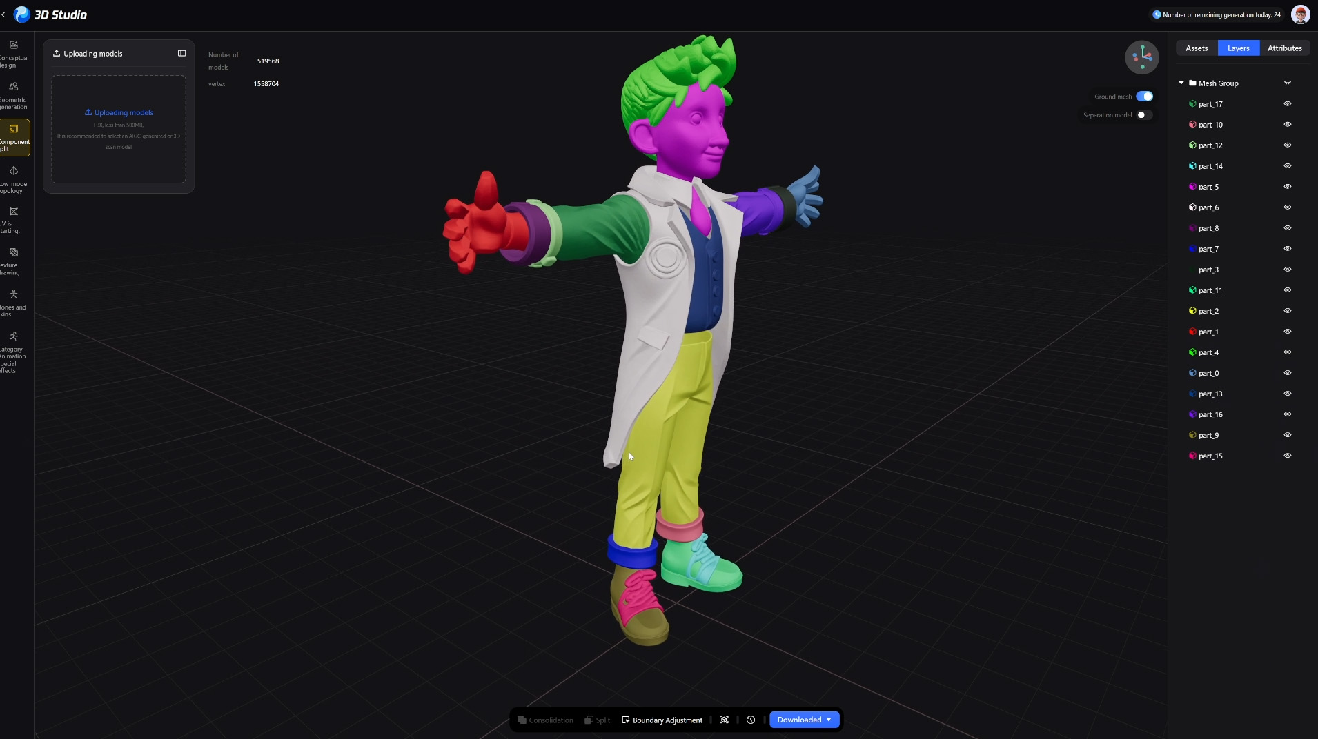Screen dimensions: 1318x739
Task: Toggle visibility of the whole Mesh Group
Action: pos(1287,83)
